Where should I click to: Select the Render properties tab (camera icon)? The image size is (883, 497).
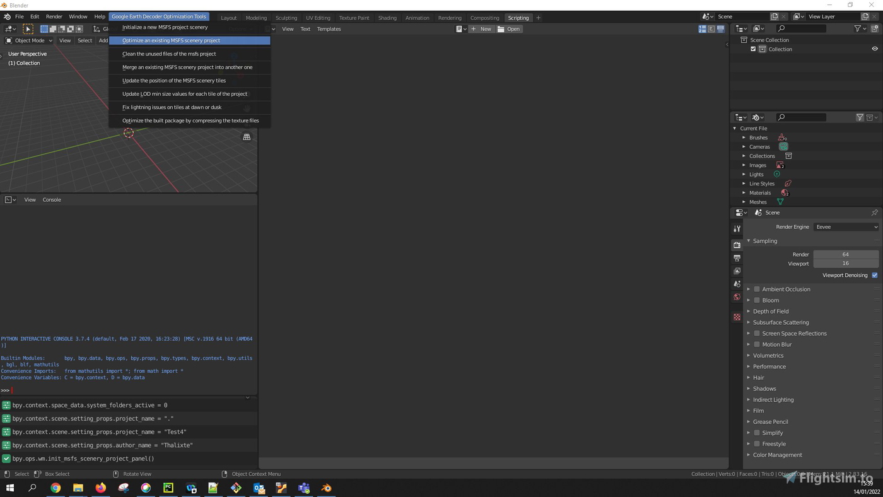click(737, 244)
